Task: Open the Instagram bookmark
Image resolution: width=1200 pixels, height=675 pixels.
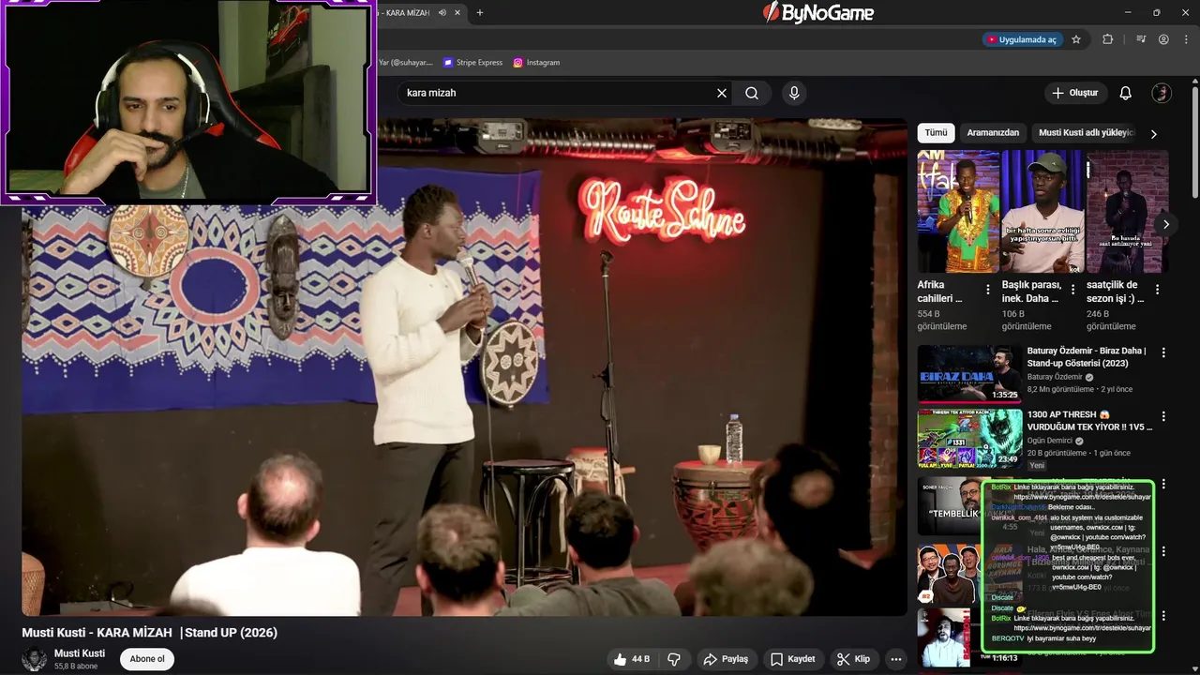Action: pos(536,63)
